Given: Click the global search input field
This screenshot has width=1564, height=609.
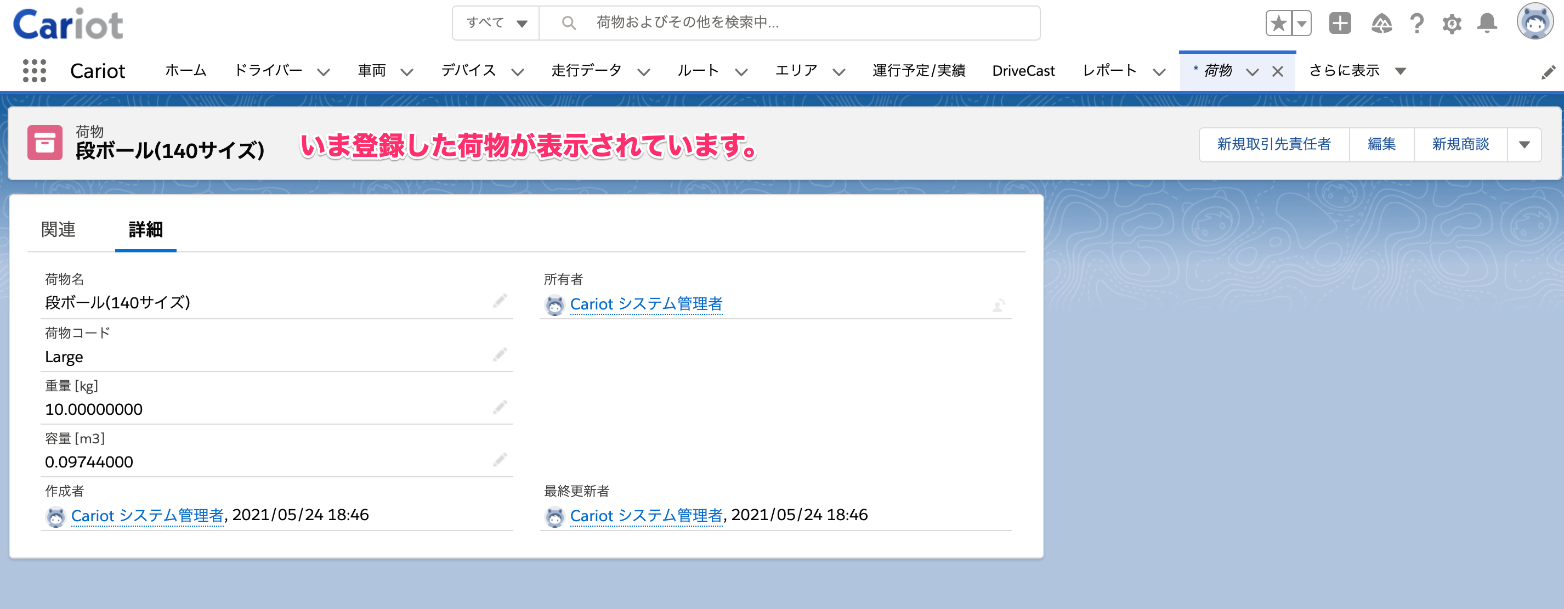Looking at the screenshot, I should 789,23.
